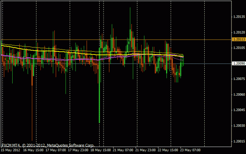The image size is (246, 154).
Task: Click the 22 May 15:00 time label
Action: point(168,150)
